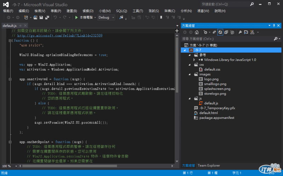Viewport: 283px width, 176px height.
Task: Toggle a bookmark on the current line
Action: pos(161,17)
